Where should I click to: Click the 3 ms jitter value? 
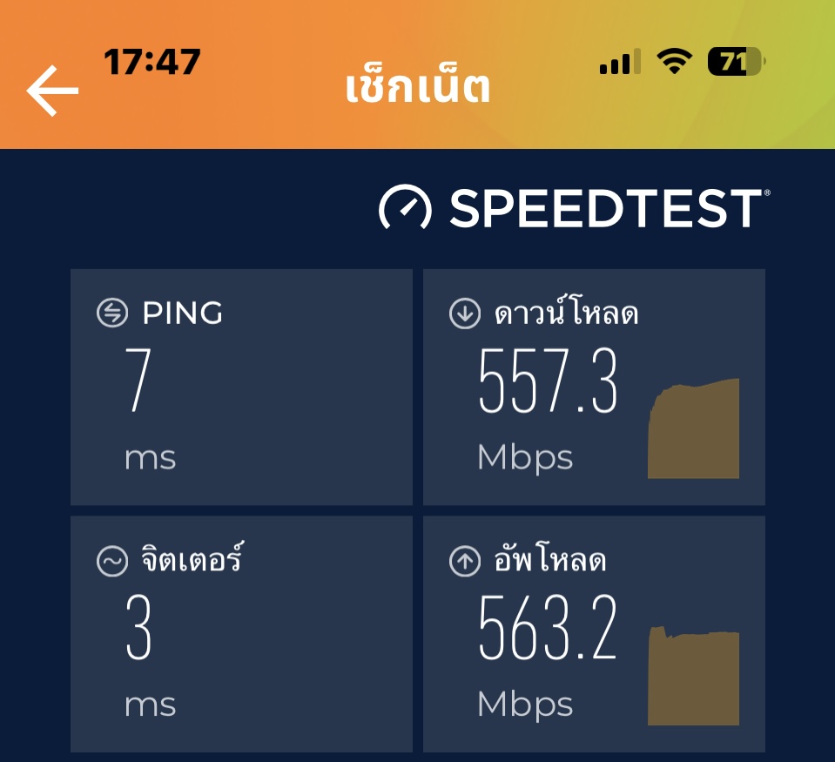pyautogui.click(x=150, y=656)
